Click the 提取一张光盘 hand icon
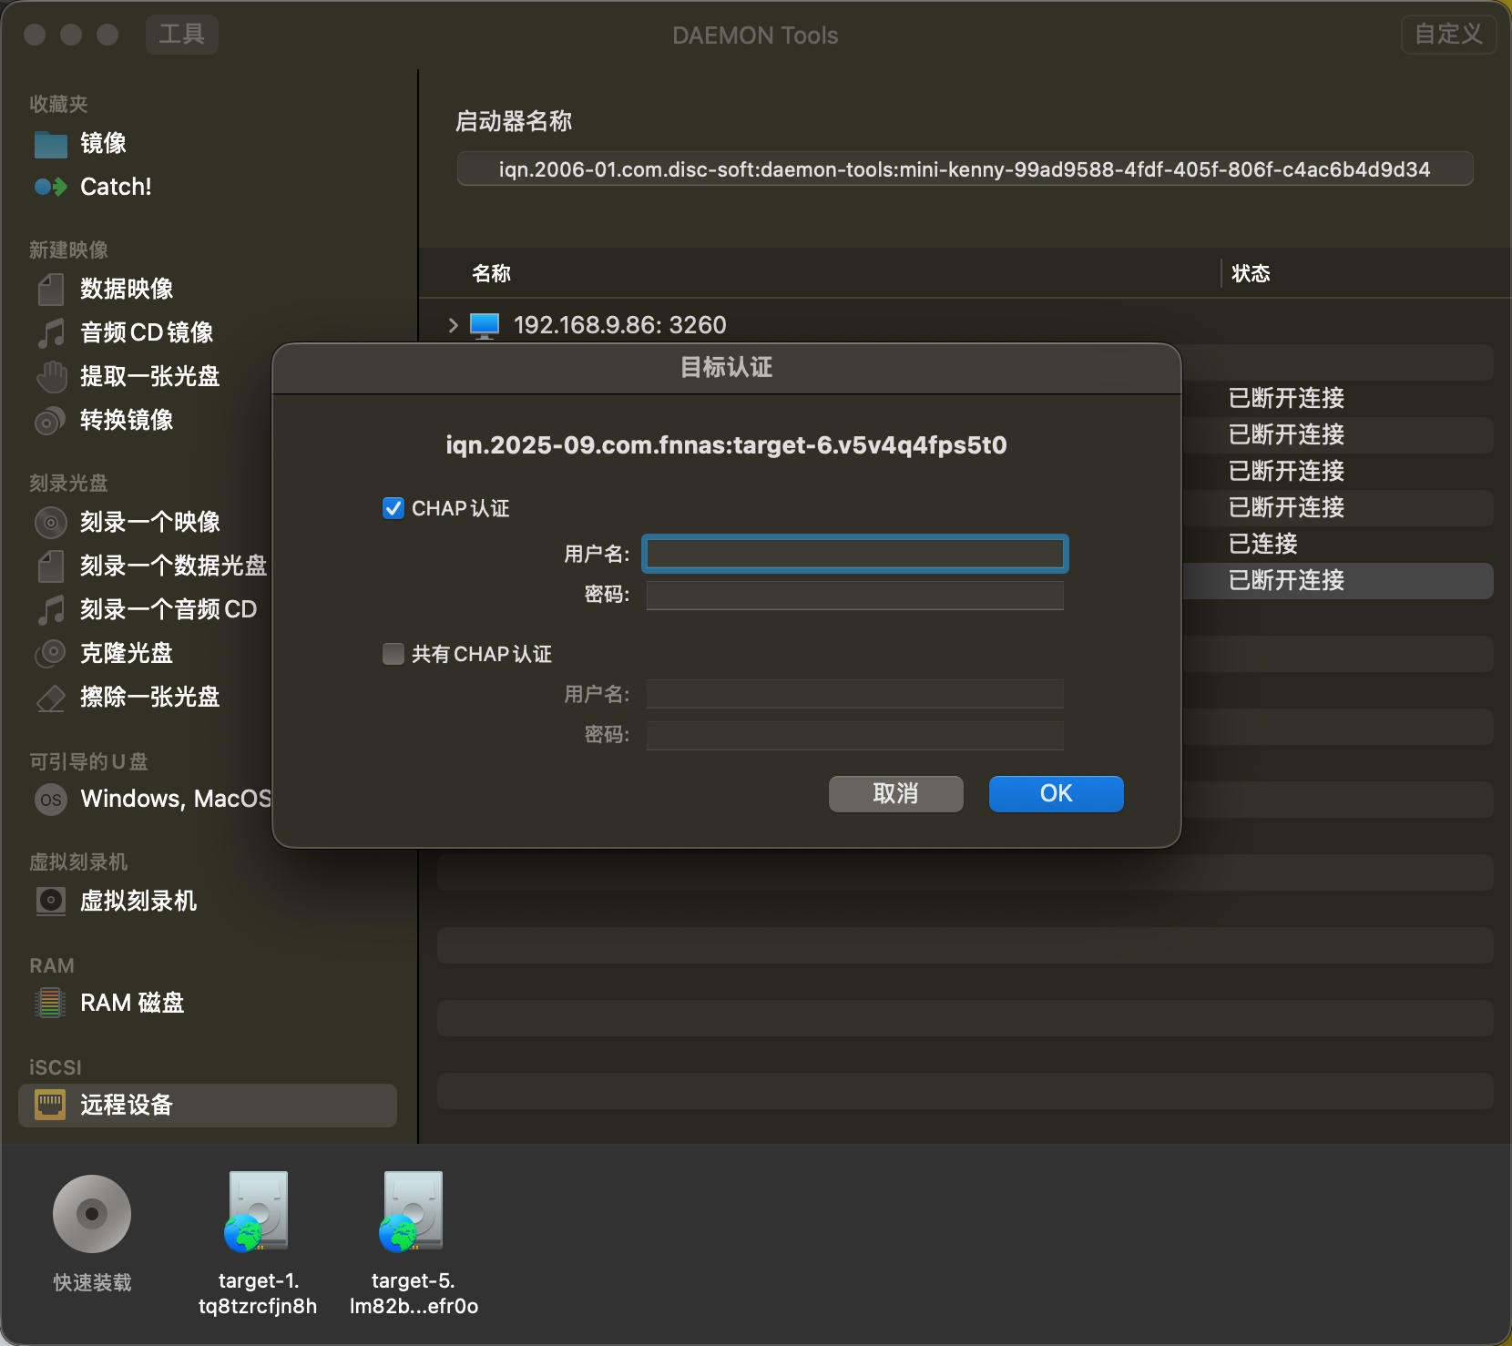This screenshot has width=1512, height=1346. pyautogui.click(x=51, y=376)
